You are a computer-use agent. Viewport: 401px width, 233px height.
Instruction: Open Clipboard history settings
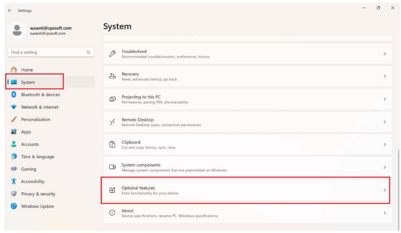tap(248, 144)
